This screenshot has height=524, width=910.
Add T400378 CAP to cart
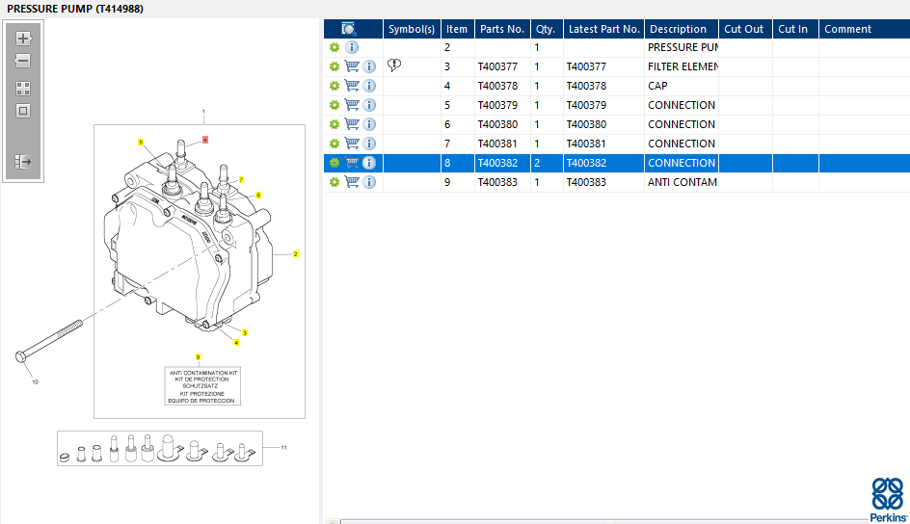pyautogui.click(x=352, y=85)
